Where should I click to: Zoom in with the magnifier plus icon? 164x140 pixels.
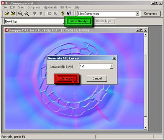[x=20, y=13]
